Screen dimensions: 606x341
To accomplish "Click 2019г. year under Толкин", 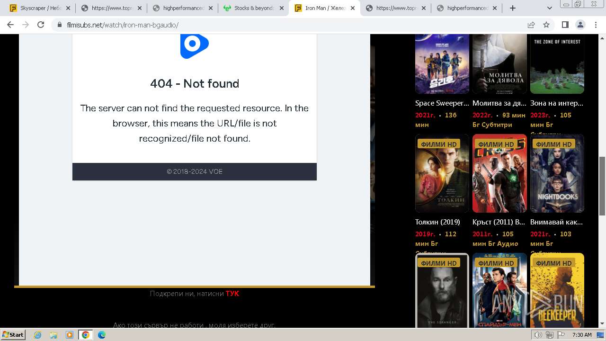I will coord(425,234).
